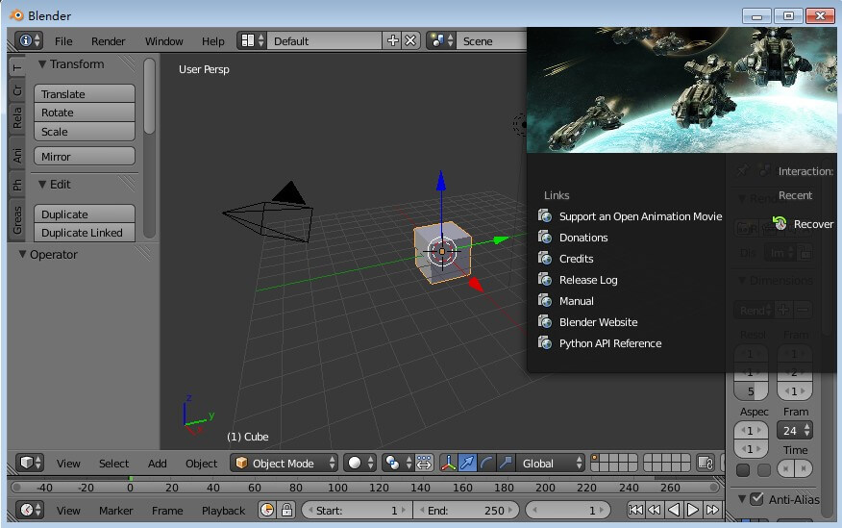Jump to previous keyframe
The width and height of the screenshot is (842, 528).
655,510
